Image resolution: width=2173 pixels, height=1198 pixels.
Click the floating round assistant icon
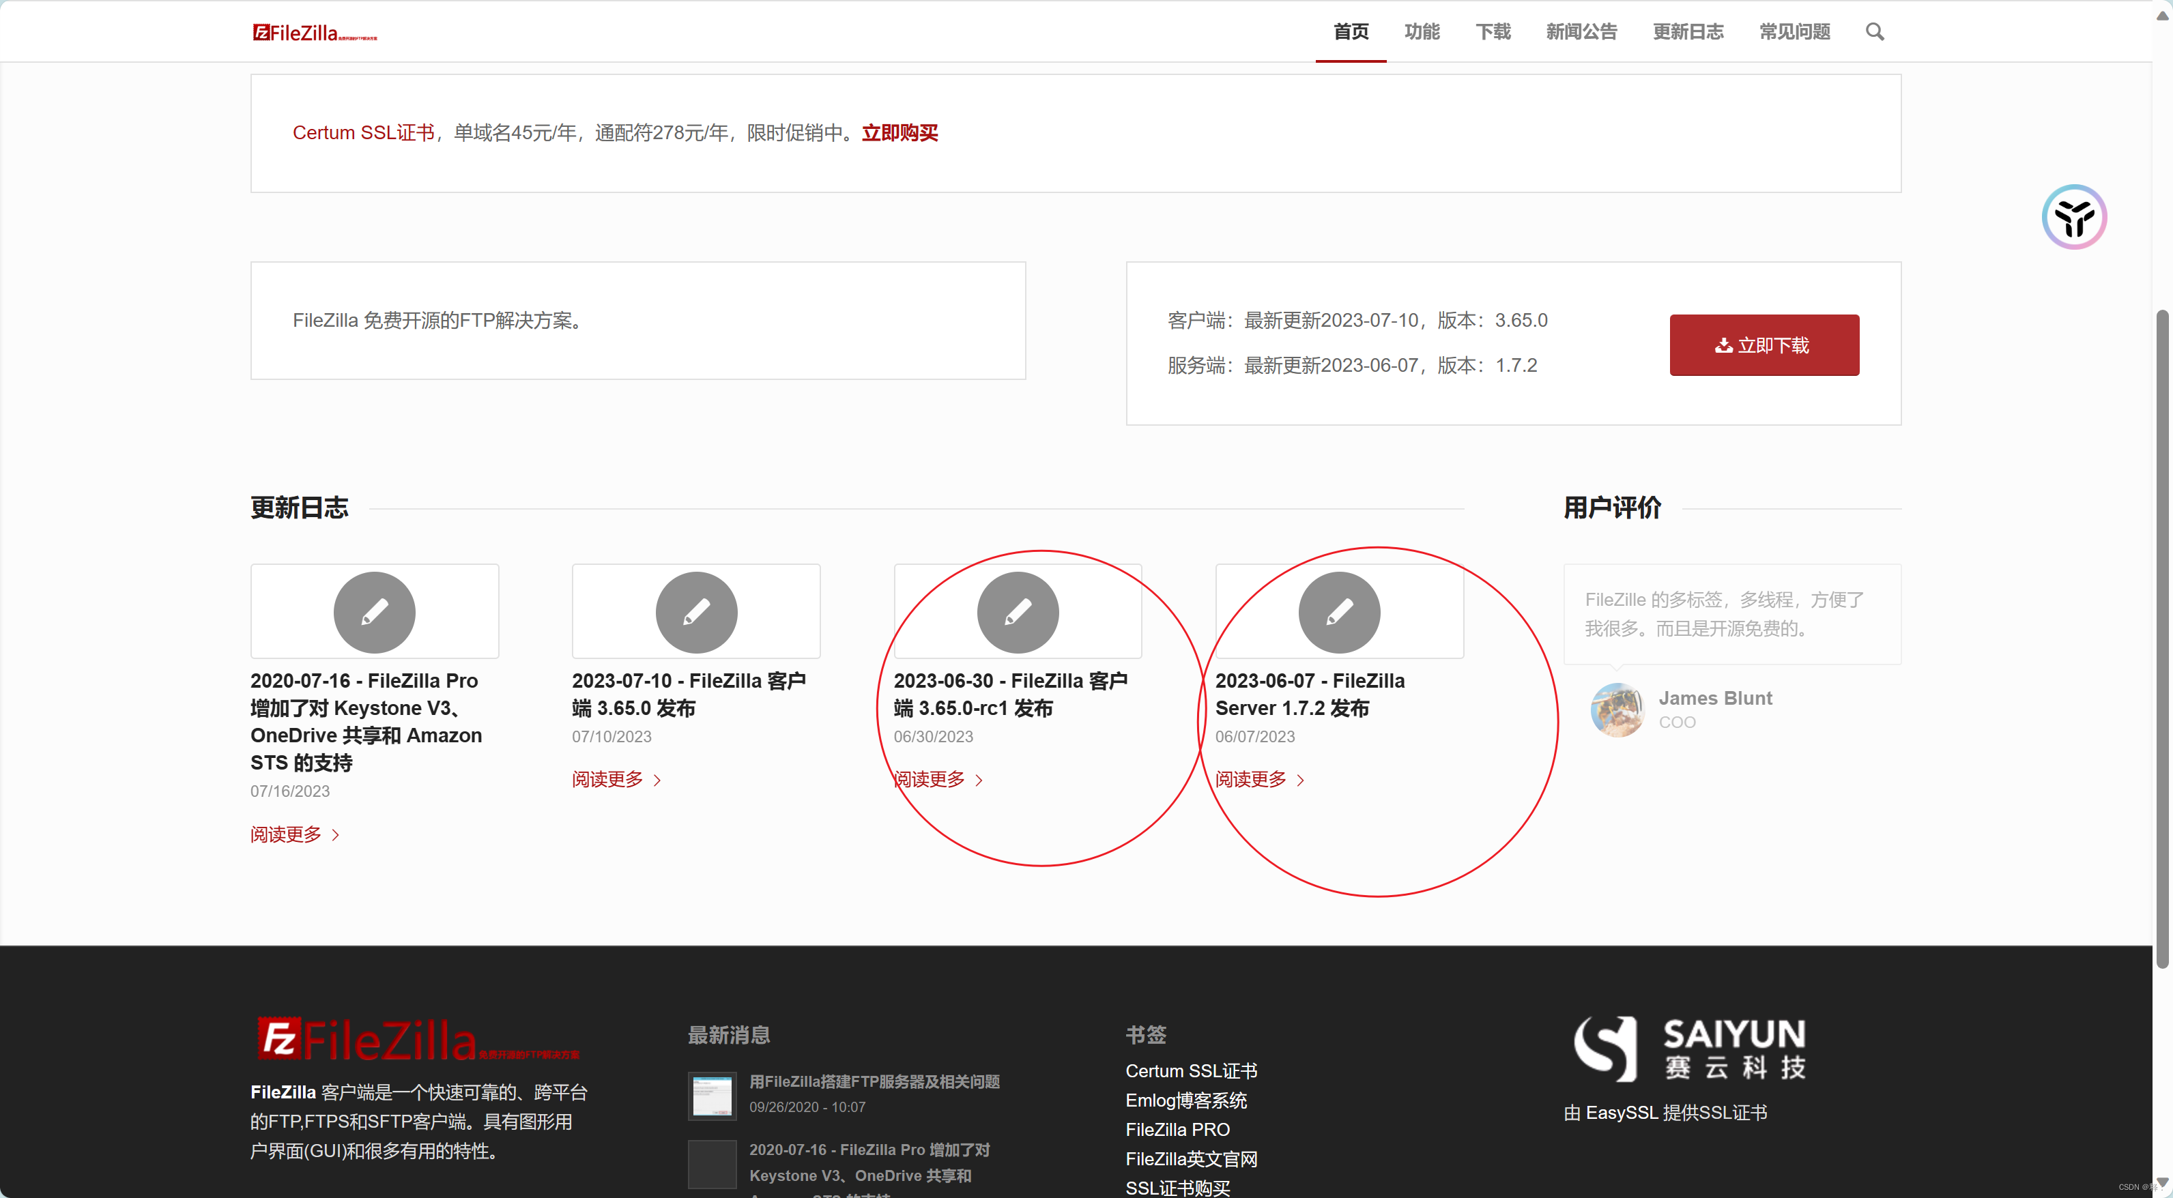2074,217
